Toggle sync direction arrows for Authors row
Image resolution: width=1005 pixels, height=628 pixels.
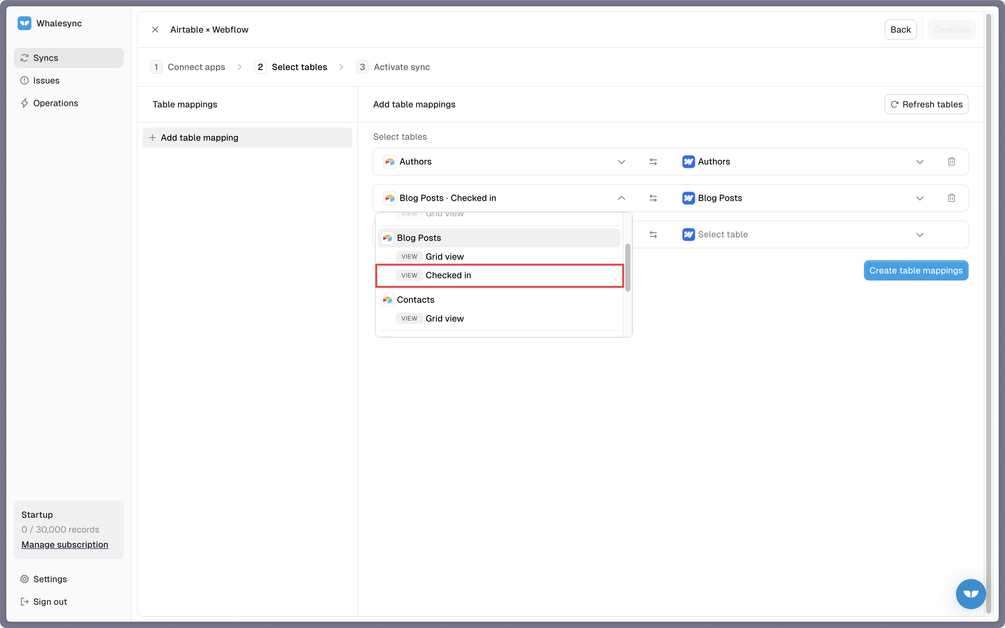click(653, 162)
